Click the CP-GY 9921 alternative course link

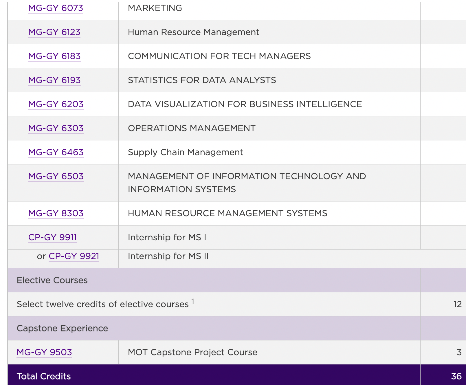[x=74, y=256]
